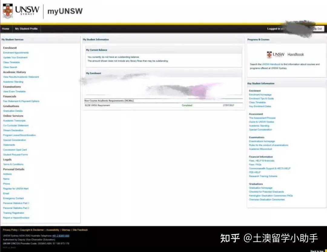Switch to My Student Profile
The width and height of the screenshot is (327, 252).
pos(26,29)
